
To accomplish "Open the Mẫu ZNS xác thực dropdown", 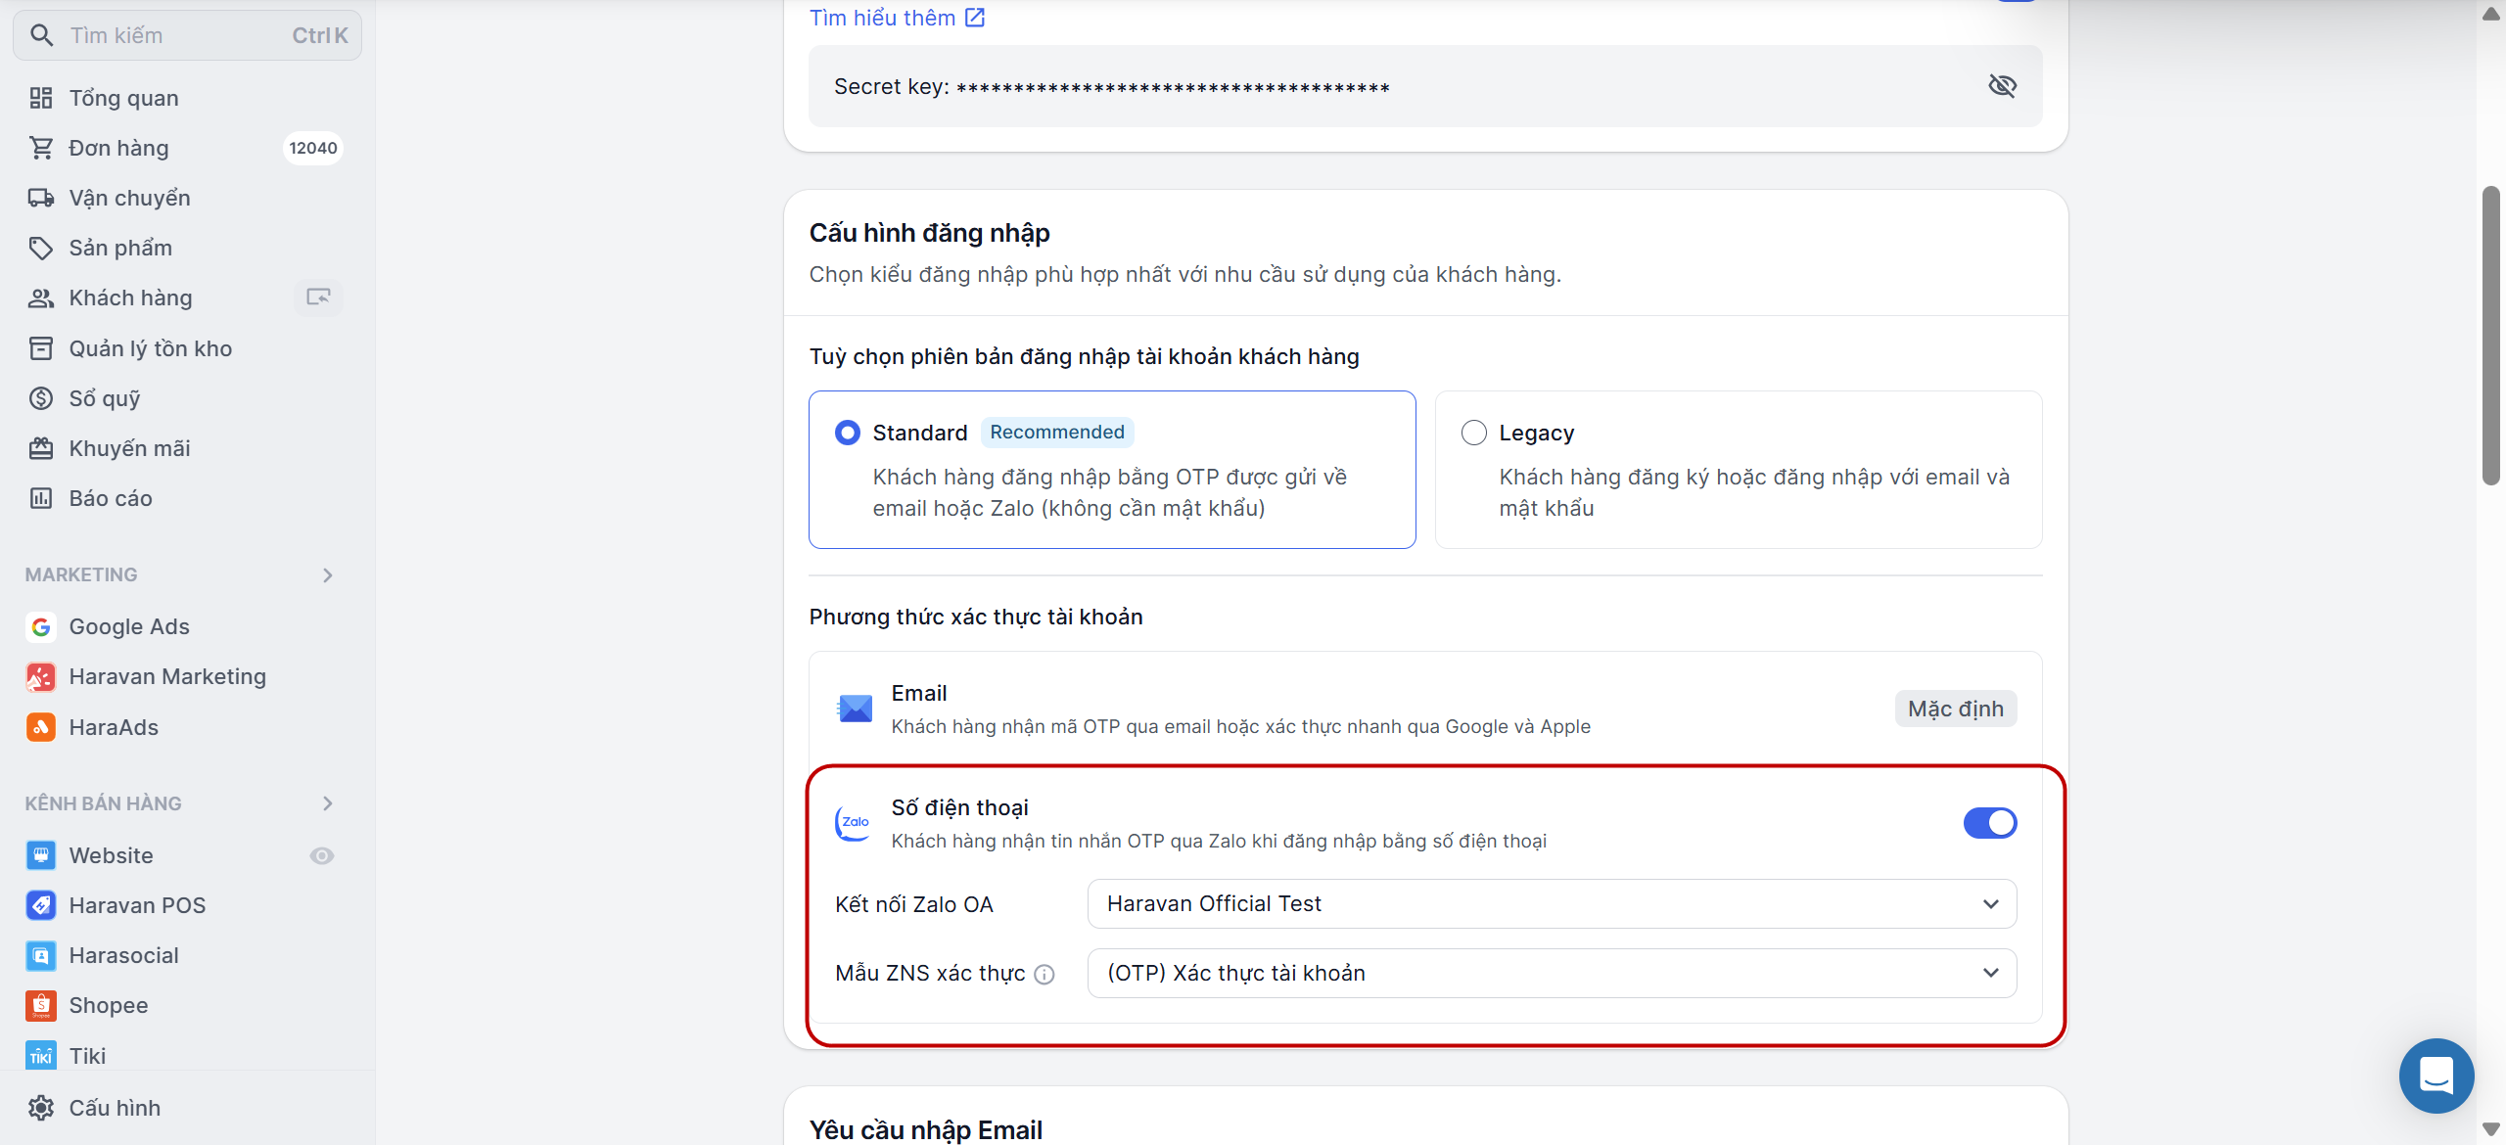I will (x=1551, y=973).
